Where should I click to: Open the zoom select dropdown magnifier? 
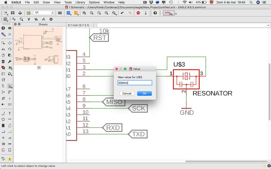tap(114, 13)
